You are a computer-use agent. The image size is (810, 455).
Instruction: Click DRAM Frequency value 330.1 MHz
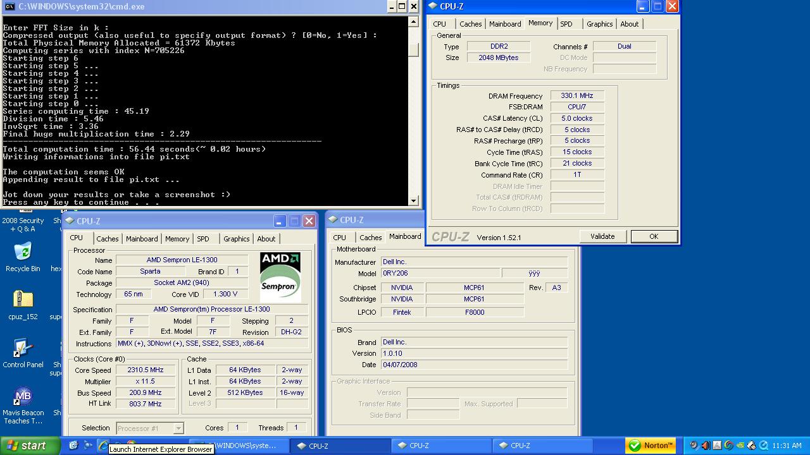click(576, 95)
